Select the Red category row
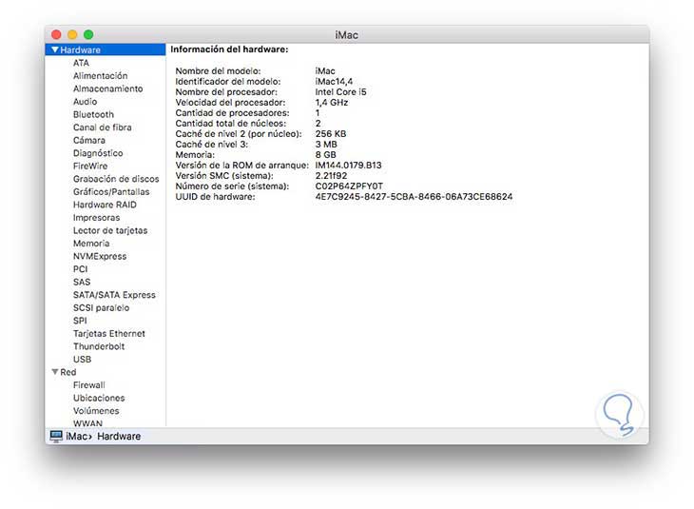Screen dimensions: 694x509 (x=106, y=372)
